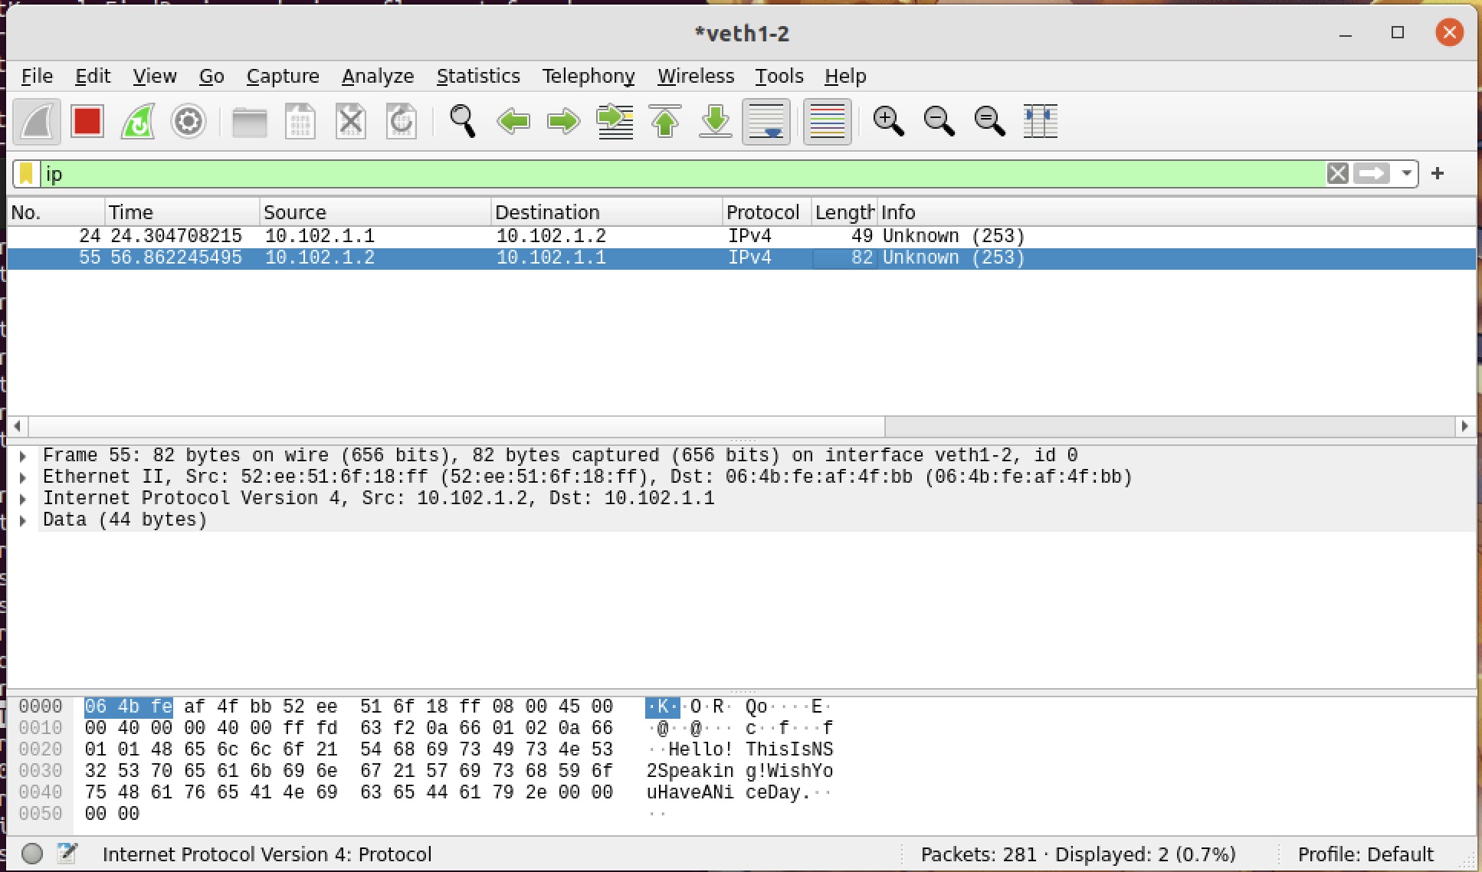Go forward in packet history
This screenshot has height=872, width=1482.
click(x=564, y=122)
